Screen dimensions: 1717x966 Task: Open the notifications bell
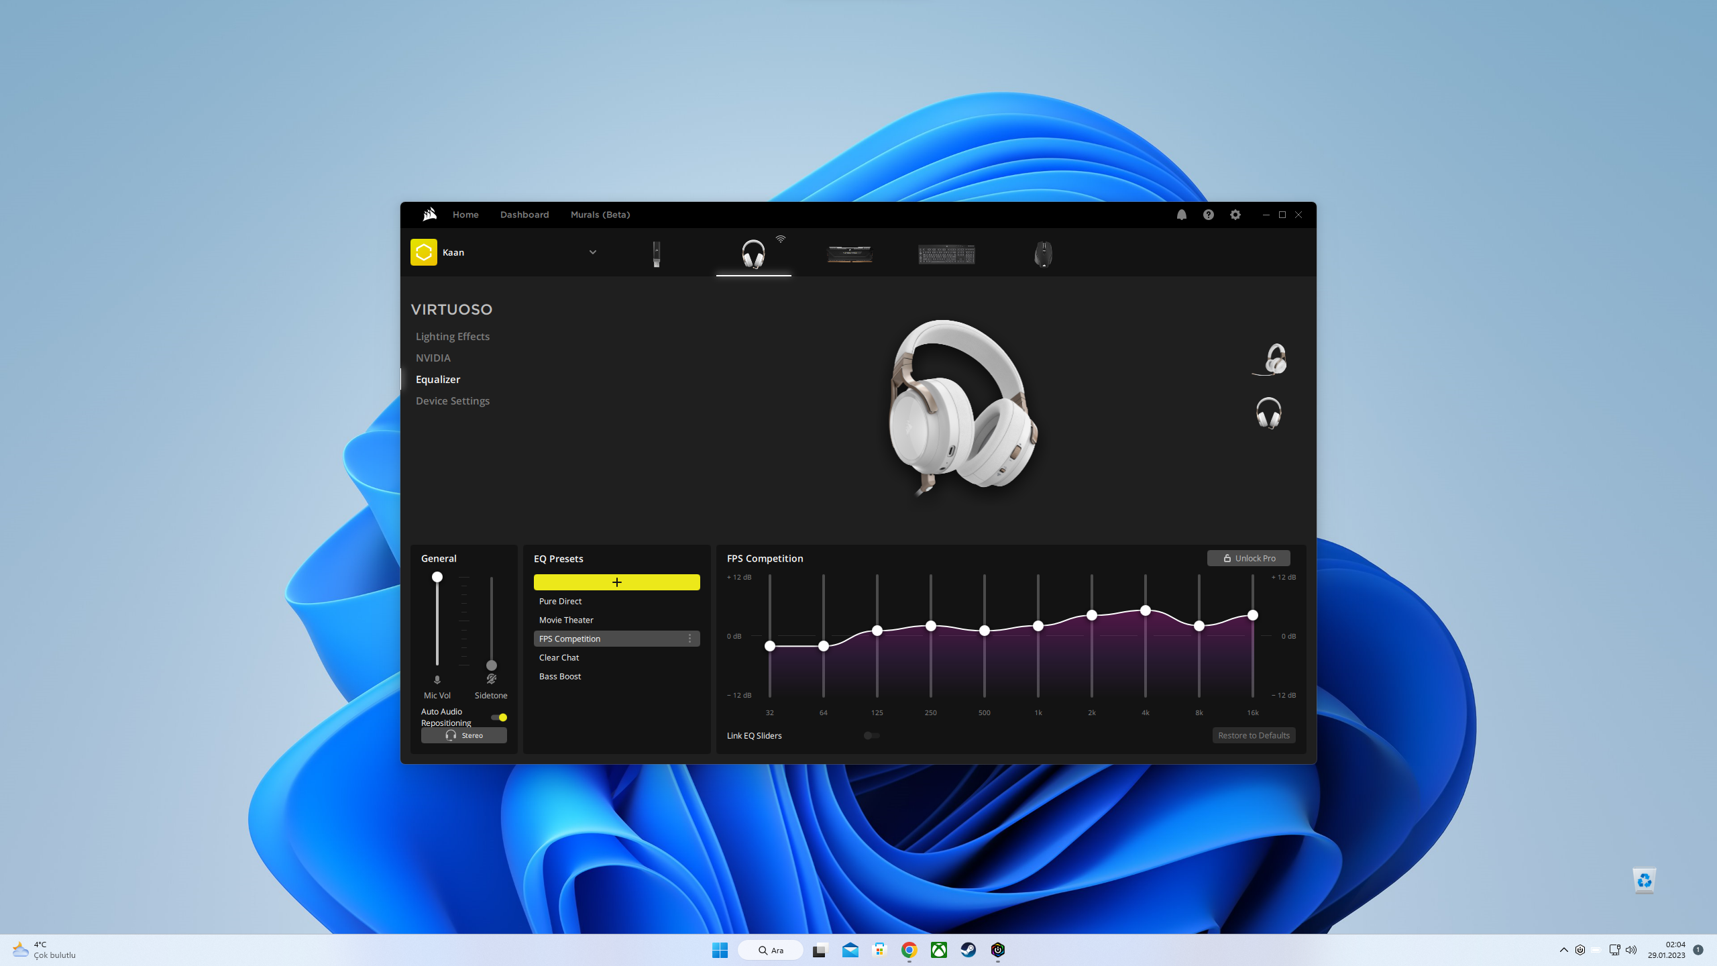(1182, 215)
